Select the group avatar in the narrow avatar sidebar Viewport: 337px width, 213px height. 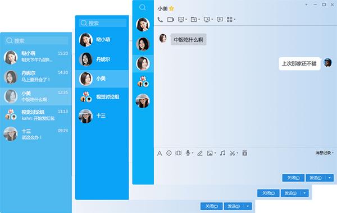(143, 81)
